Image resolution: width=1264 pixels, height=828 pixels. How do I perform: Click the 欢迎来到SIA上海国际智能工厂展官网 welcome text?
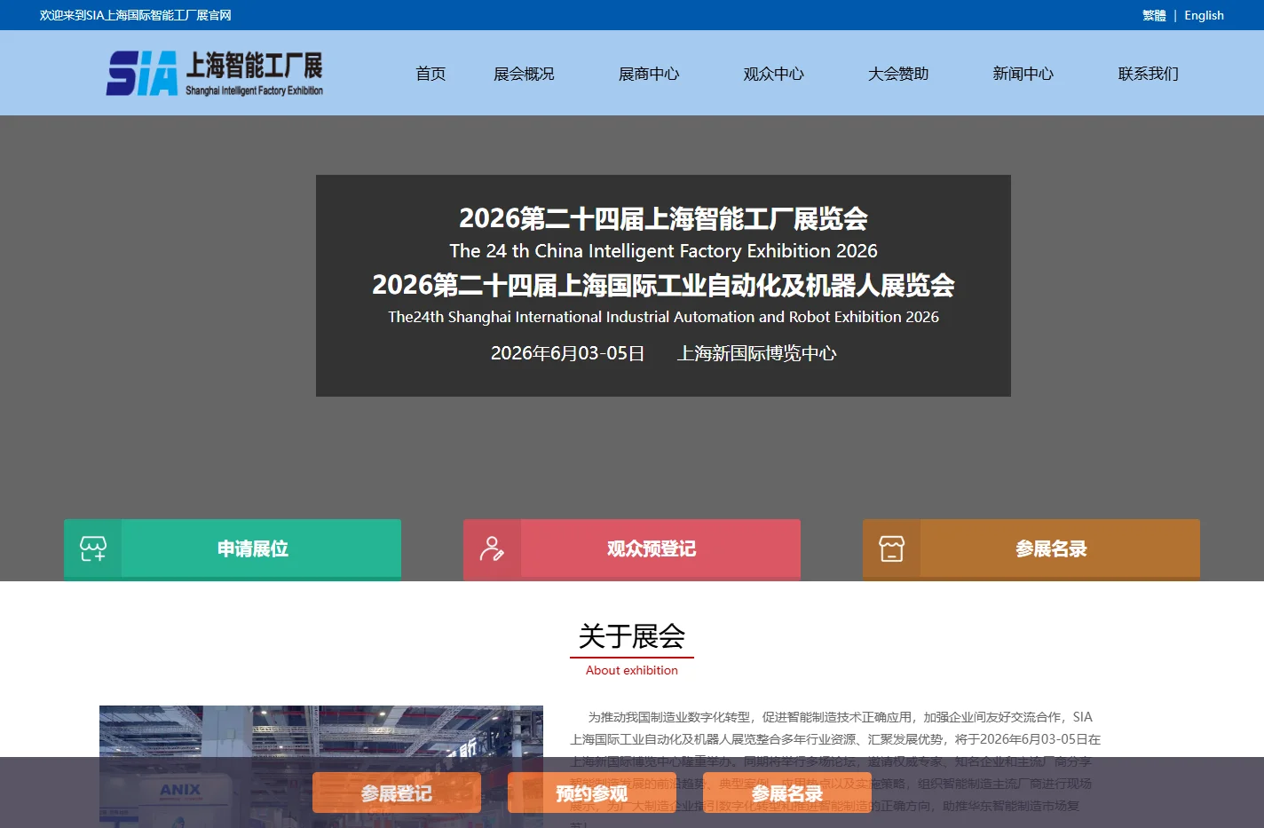[136, 15]
